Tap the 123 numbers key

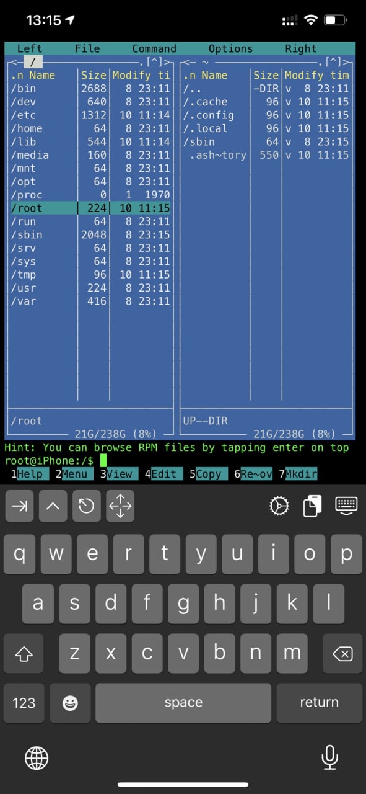click(24, 703)
